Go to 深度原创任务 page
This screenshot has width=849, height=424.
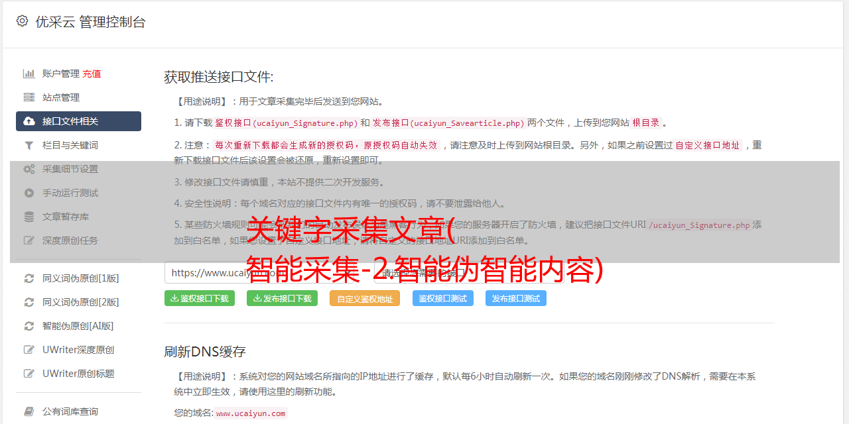tap(78, 240)
